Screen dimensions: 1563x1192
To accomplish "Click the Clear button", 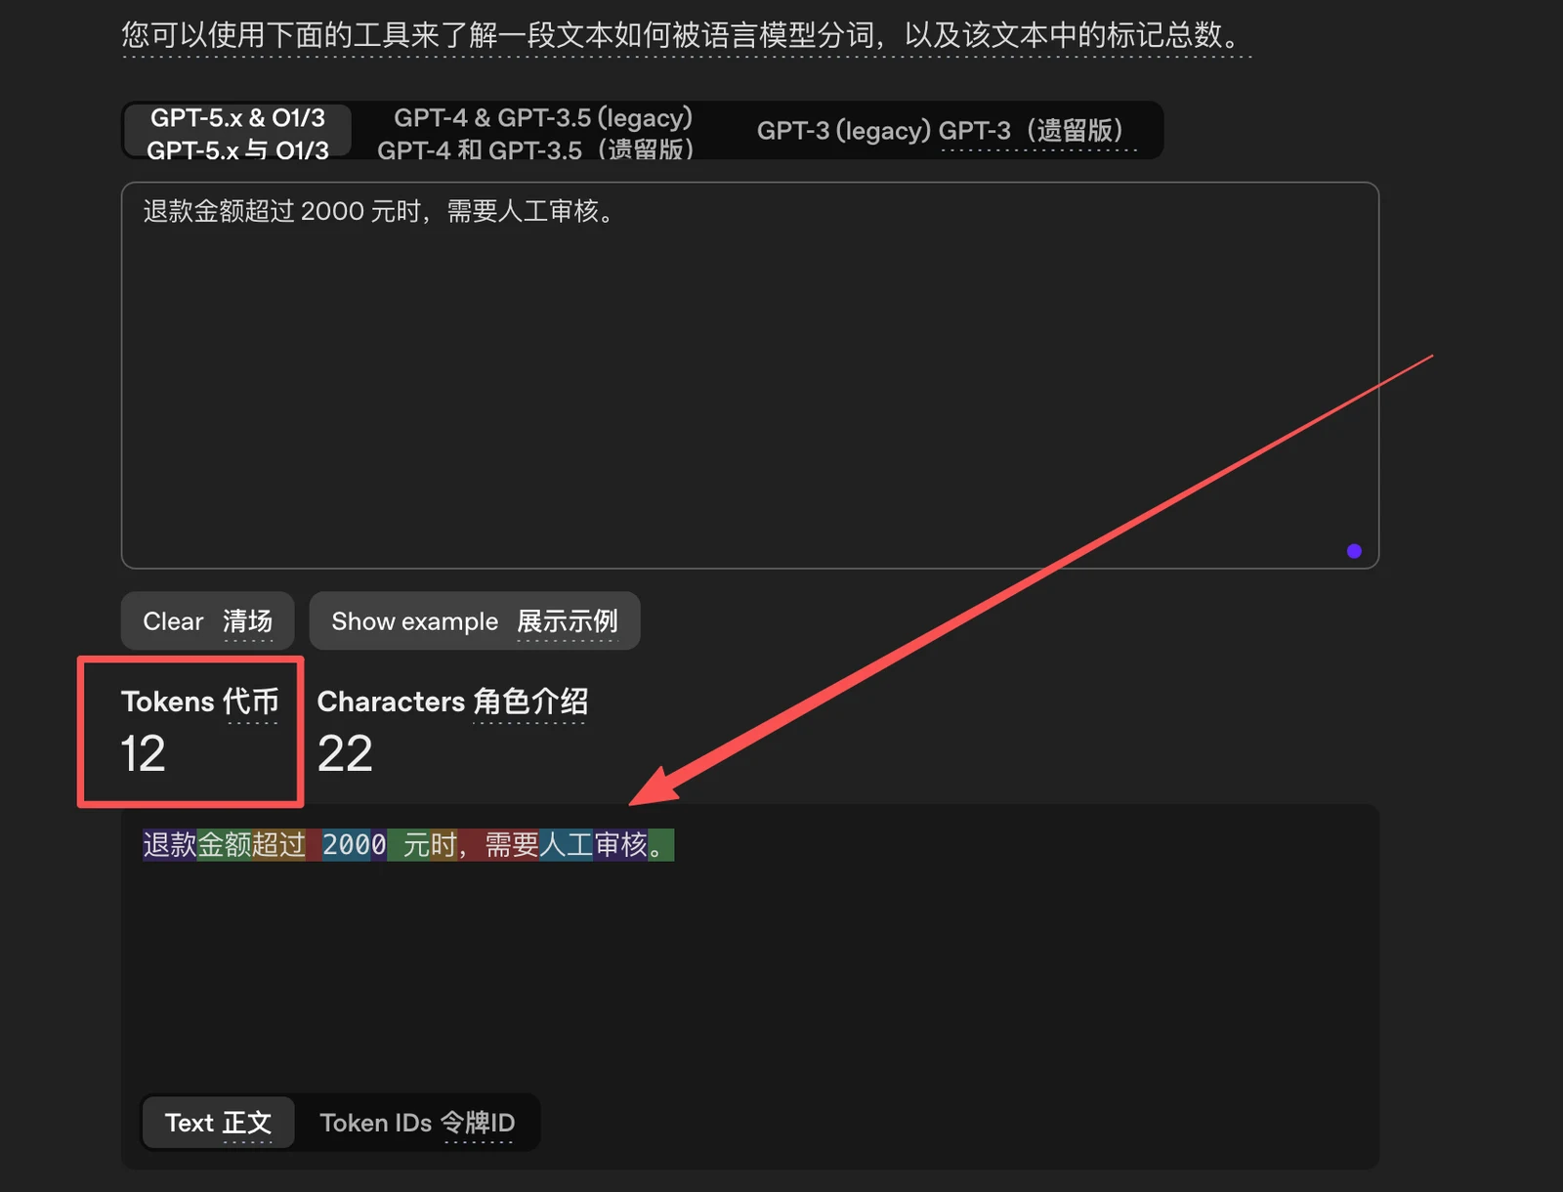I will tap(207, 620).
